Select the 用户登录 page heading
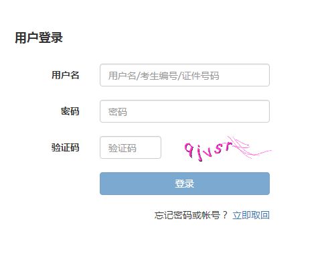 click(x=39, y=38)
